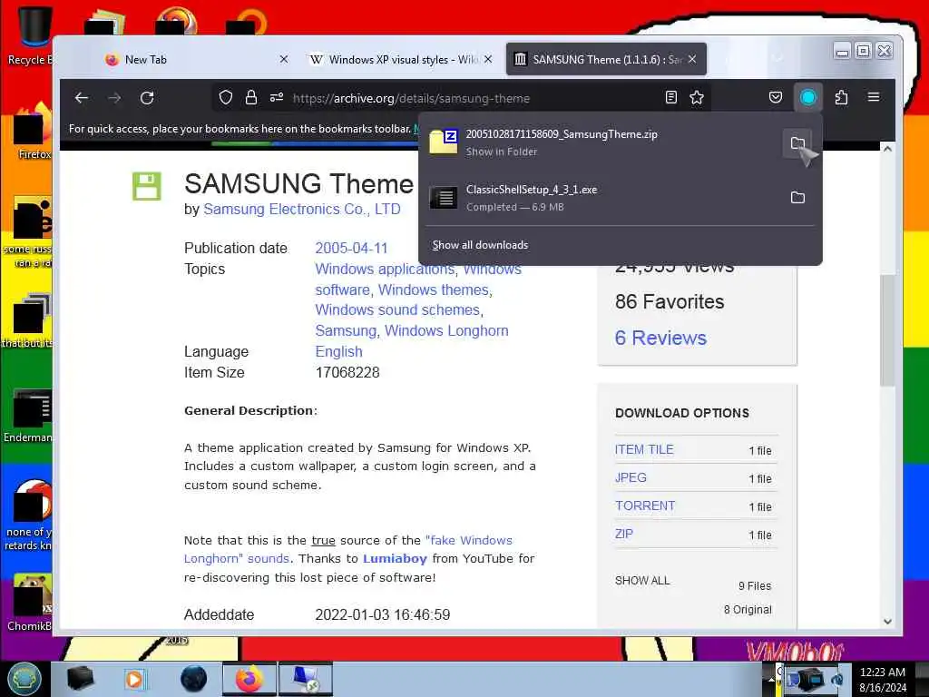Viewport: 929px width, 697px height.
Task: Open the list all tabs dropdown
Action: (x=777, y=58)
